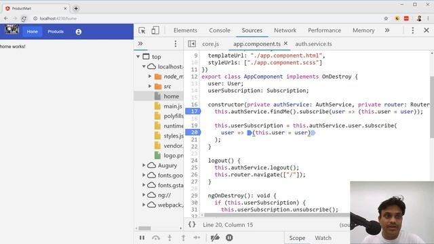Viewport: 434px width, 244px height.
Task: Switch to the Sources tab
Action: pyautogui.click(x=252, y=30)
